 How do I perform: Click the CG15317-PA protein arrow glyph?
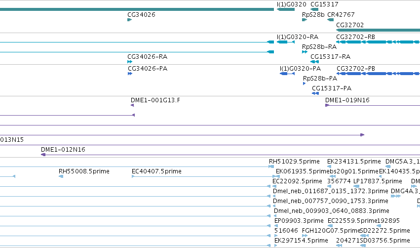click(315, 93)
